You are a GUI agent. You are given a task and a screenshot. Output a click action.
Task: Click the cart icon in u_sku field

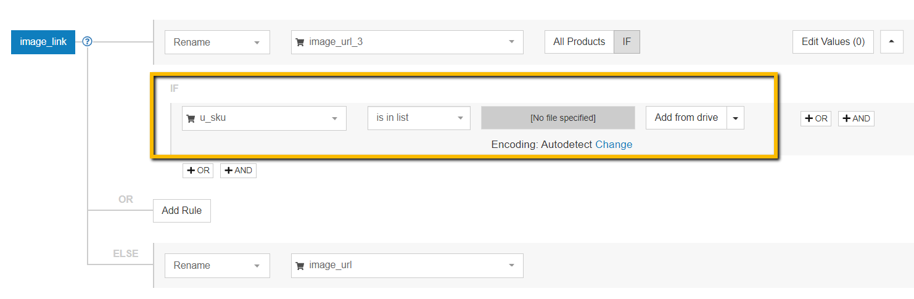[x=191, y=118]
